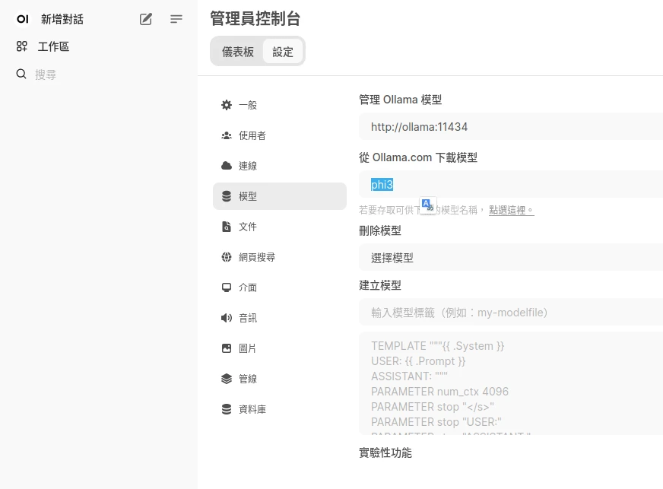Click the 使用者 people icon
Image resolution: width=663 pixels, height=489 pixels.
(x=227, y=135)
